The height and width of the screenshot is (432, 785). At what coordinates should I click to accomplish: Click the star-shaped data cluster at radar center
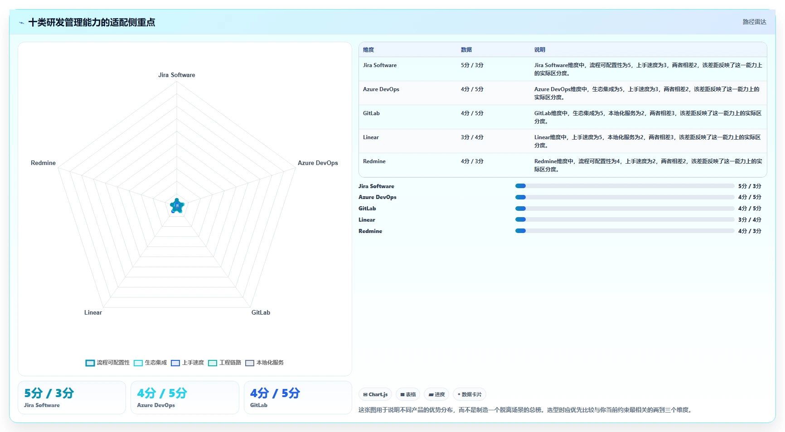pyautogui.click(x=177, y=206)
